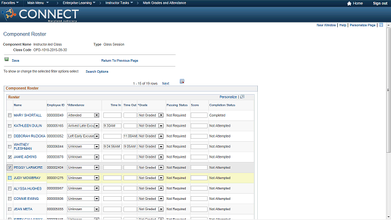Click the Save disk icon

click(x=7, y=59)
